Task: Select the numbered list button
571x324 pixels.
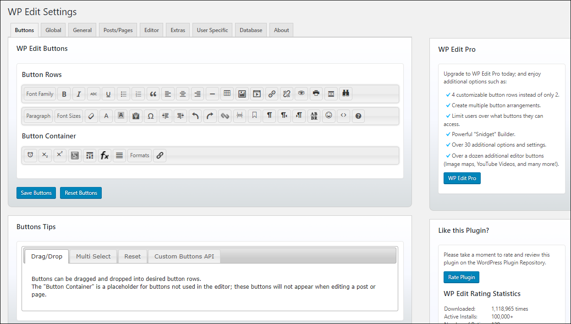Action: click(138, 94)
